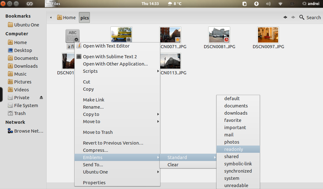
Task: Click the Home button in the path bar
Action: click(x=66, y=17)
